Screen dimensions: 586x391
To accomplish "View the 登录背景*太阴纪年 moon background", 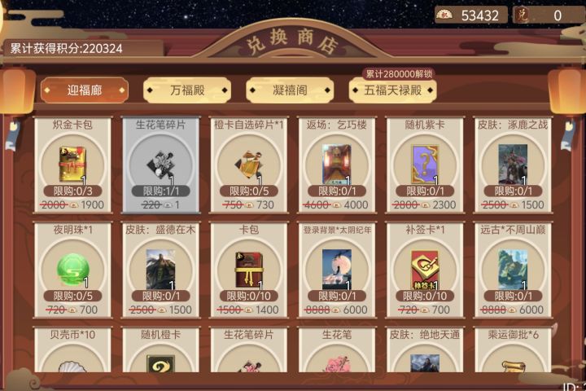I will (337, 270).
